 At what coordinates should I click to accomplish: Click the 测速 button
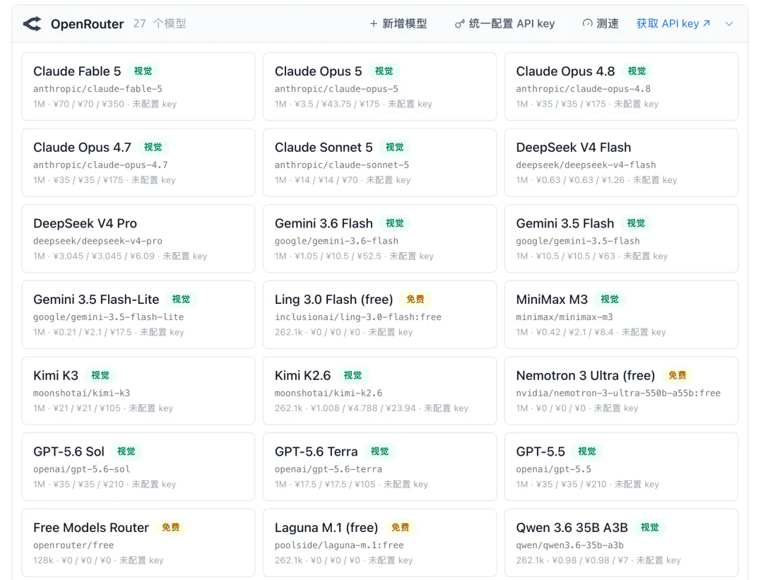click(601, 24)
